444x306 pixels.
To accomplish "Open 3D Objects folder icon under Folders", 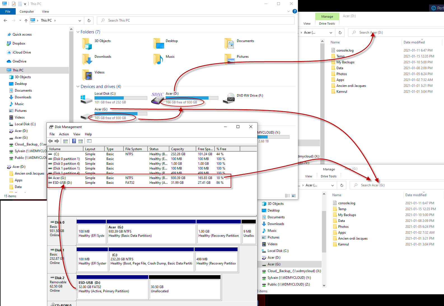I will click(x=87, y=43).
